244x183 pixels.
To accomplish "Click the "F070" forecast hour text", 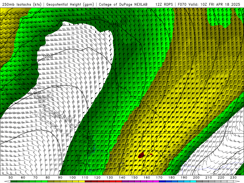I will (182, 4).
